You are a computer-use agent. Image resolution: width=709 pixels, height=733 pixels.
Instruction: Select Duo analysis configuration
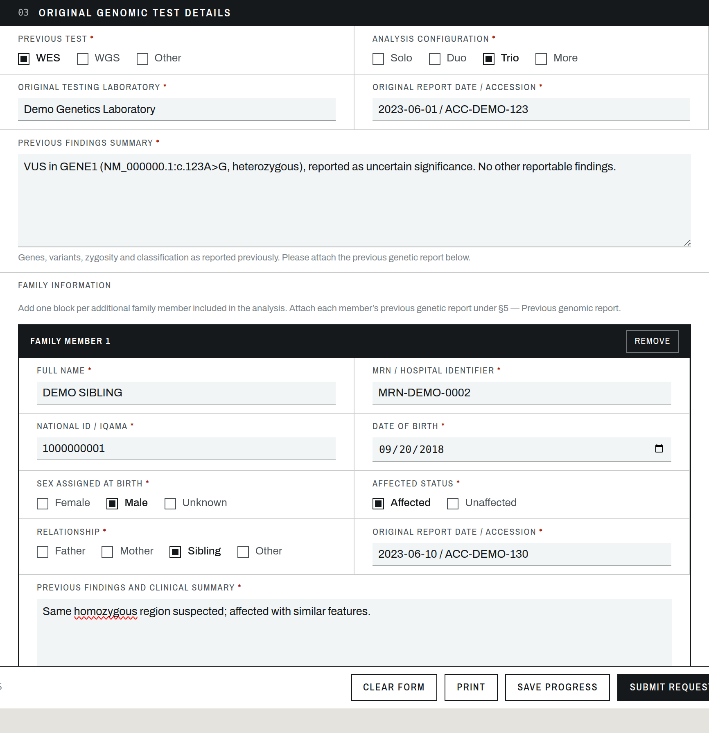coord(435,59)
